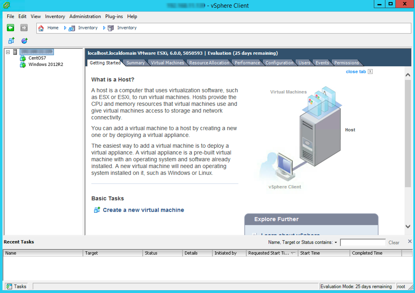Open the Administration menu
Image resolution: width=415 pixels, height=293 pixels.
click(85, 16)
